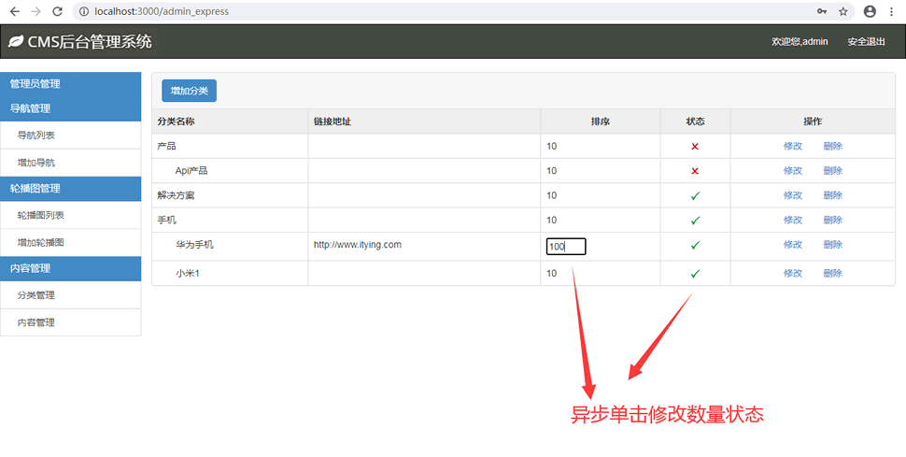Open the 内容管理 sub-item under 分类管理
This screenshot has height=457, width=906.
pyautogui.click(x=70, y=322)
